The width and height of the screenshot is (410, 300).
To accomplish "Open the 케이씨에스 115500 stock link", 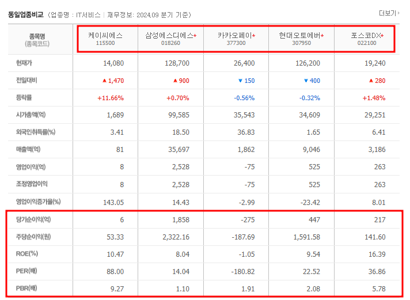I will [x=105, y=39].
